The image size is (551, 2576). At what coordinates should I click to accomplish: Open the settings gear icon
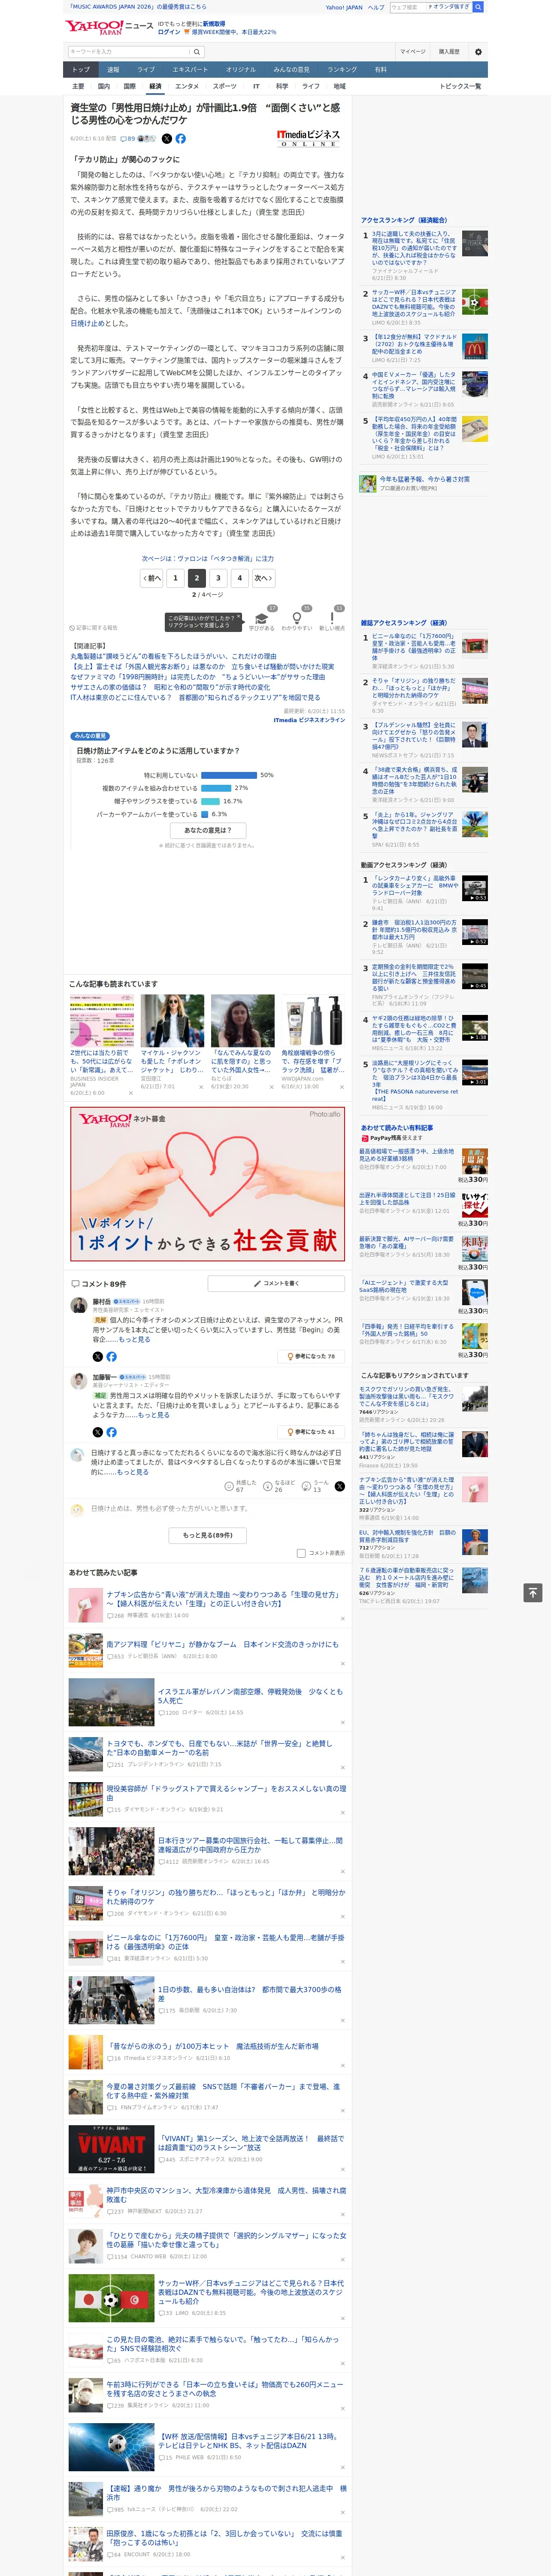coord(478,52)
